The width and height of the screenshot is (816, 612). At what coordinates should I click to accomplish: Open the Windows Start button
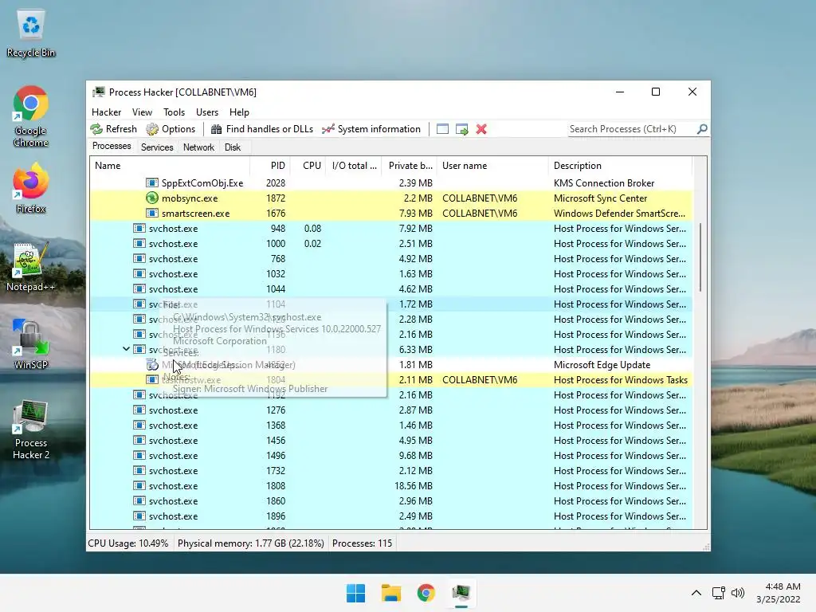coord(356,593)
